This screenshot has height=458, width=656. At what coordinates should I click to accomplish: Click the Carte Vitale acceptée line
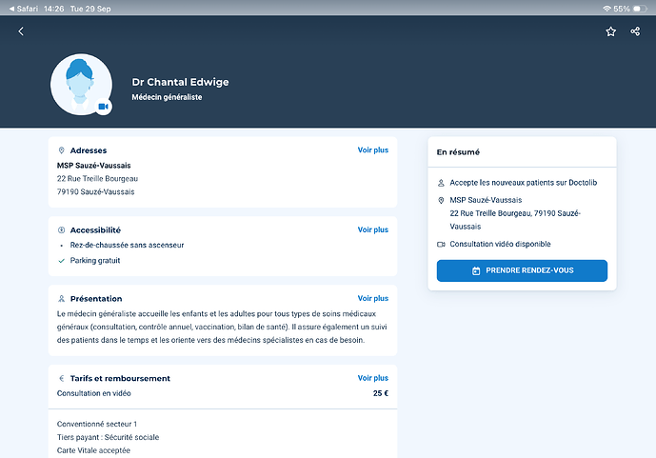93,450
